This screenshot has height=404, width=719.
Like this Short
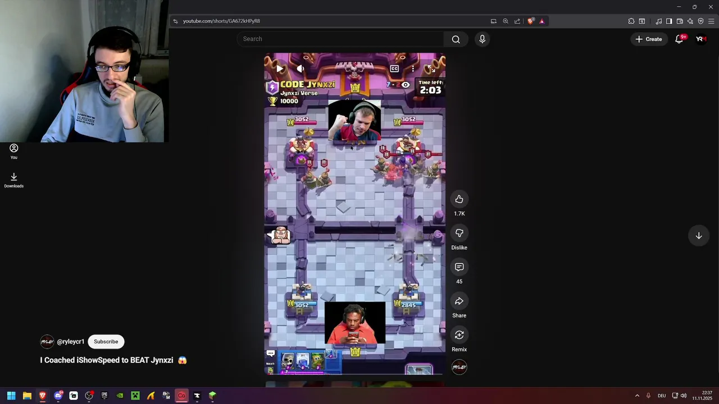tap(459, 199)
